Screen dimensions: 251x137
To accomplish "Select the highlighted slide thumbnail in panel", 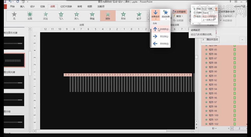I will pos(14,60).
